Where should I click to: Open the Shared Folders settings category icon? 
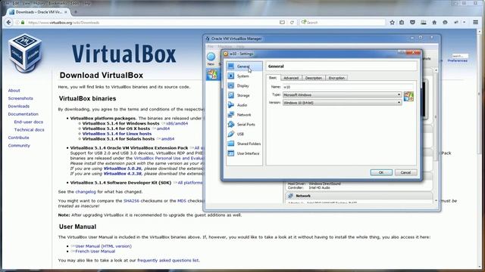pos(230,144)
